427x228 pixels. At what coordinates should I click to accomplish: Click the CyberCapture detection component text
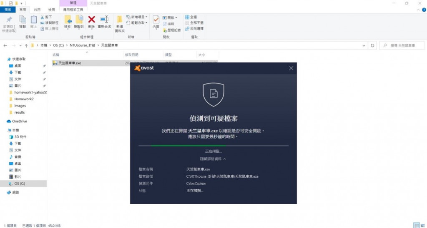(196, 183)
